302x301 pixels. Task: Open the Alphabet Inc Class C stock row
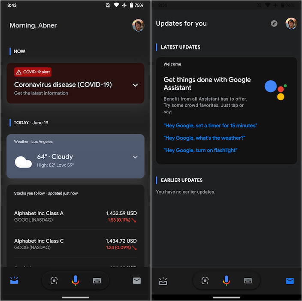[x=75, y=244]
